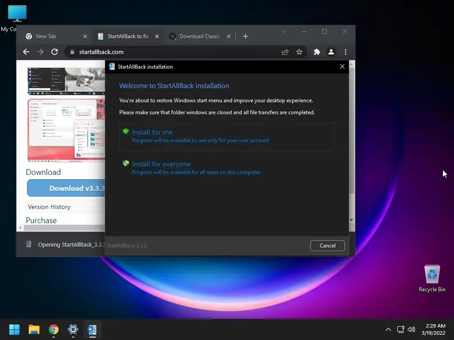Viewport: 454px width, 340px height.
Task: Open network icon in system tray
Action: [x=400, y=329]
